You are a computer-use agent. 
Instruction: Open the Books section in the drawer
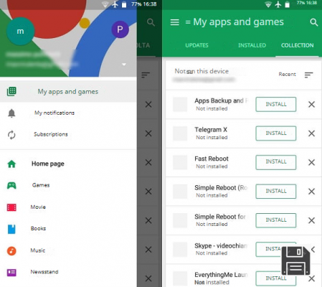(68, 229)
